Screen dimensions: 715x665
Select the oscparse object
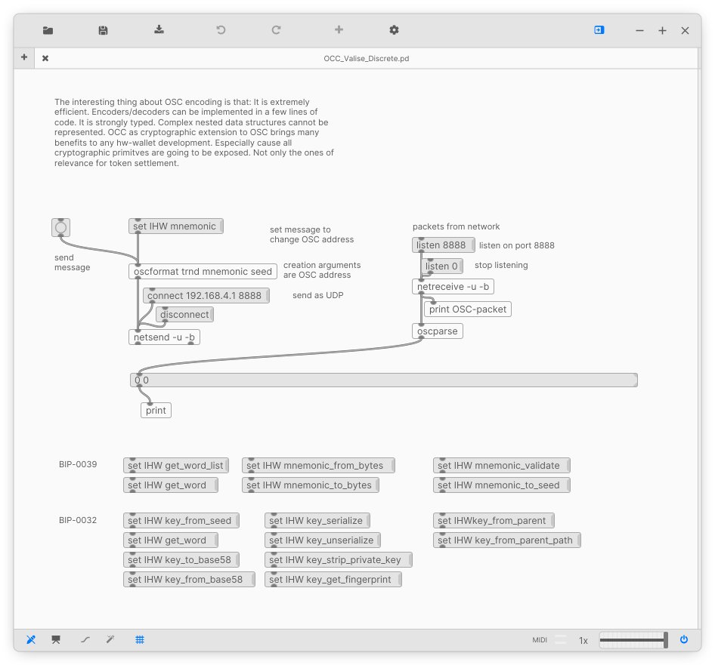coord(438,331)
